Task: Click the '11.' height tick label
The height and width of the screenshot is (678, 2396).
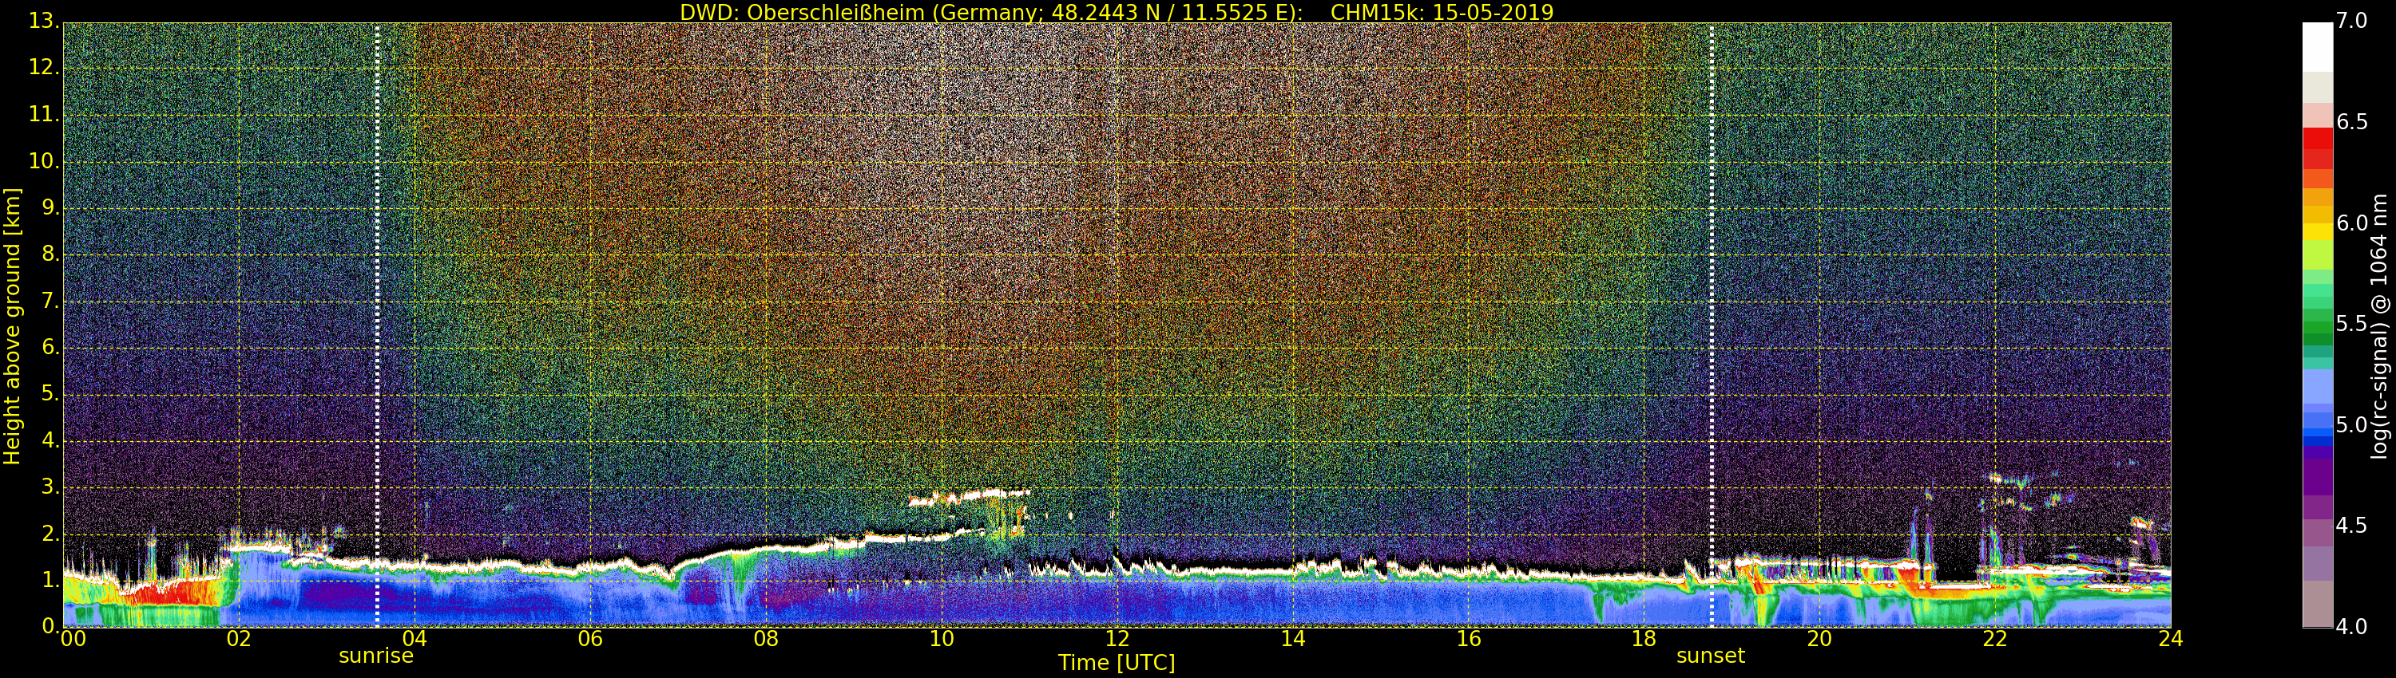Action: point(45,114)
